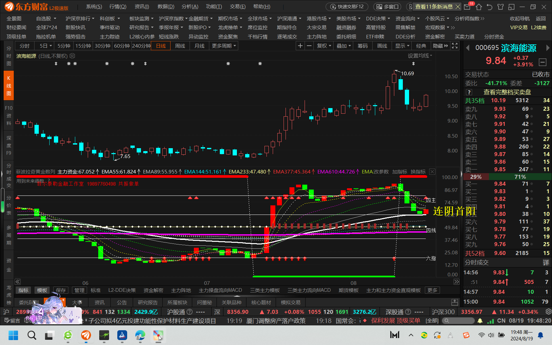Open Windows taskbar search
Viewport: 552px width, 345px height.
tap(32, 335)
